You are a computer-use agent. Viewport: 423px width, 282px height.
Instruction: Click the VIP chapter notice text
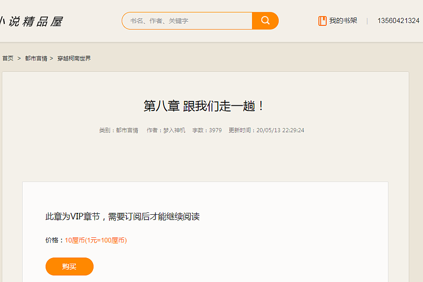(x=123, y=216)
